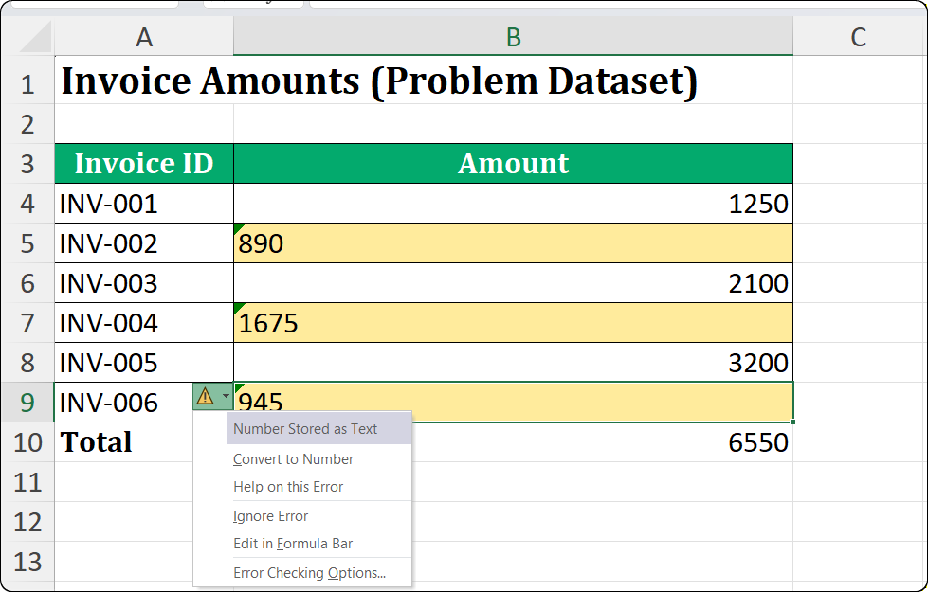Click the cell labeled INV-001
The image size is (928, 592).
pos(143,203)
